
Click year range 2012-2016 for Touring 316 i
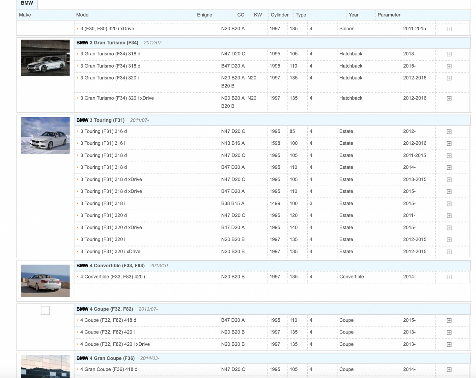coord(415,143)
